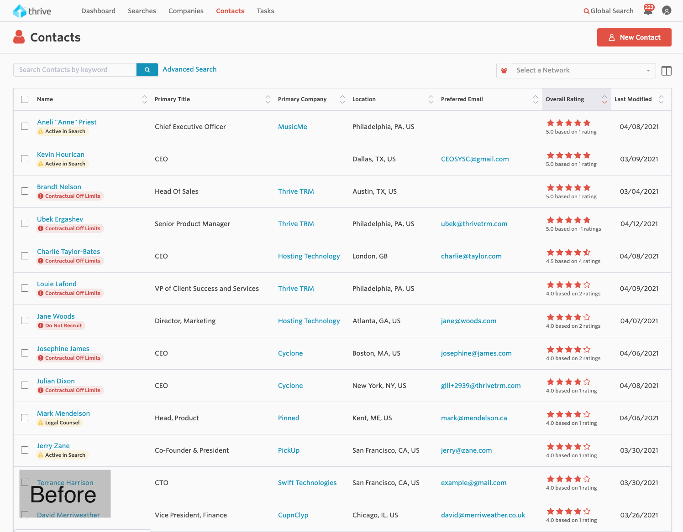Click Jane Woods' four-star rating
This screenshot has height=532, width=683.
coord(568,317)
